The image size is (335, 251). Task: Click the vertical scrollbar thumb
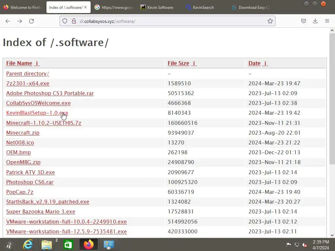point(332,99)
